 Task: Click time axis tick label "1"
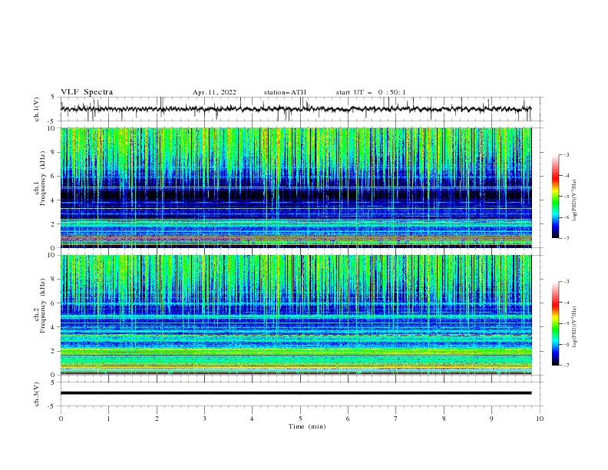point(108,419)
